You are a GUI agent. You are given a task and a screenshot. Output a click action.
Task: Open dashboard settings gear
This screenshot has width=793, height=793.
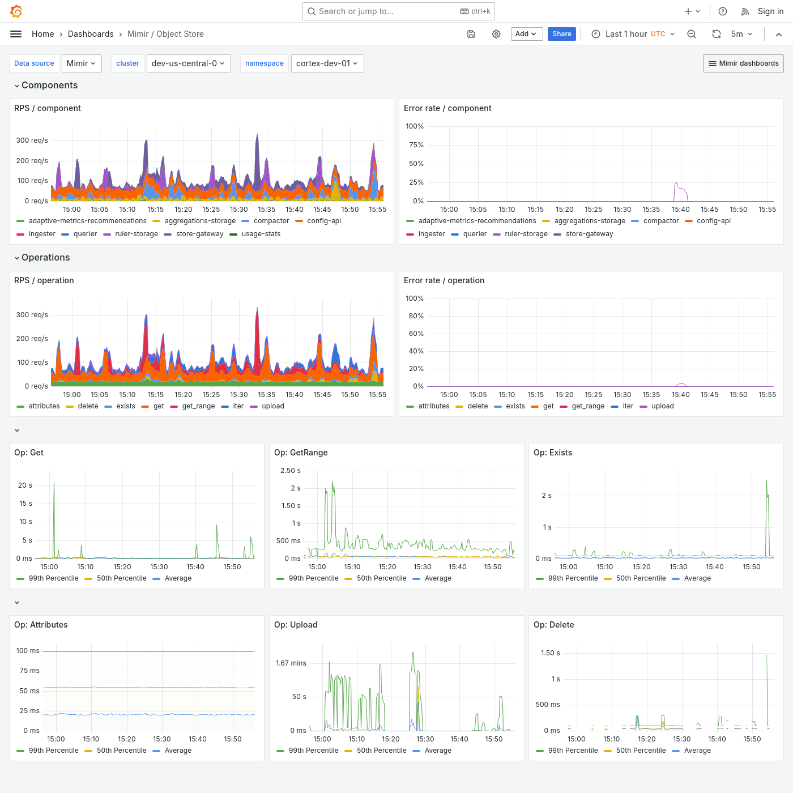pos(496,34)
